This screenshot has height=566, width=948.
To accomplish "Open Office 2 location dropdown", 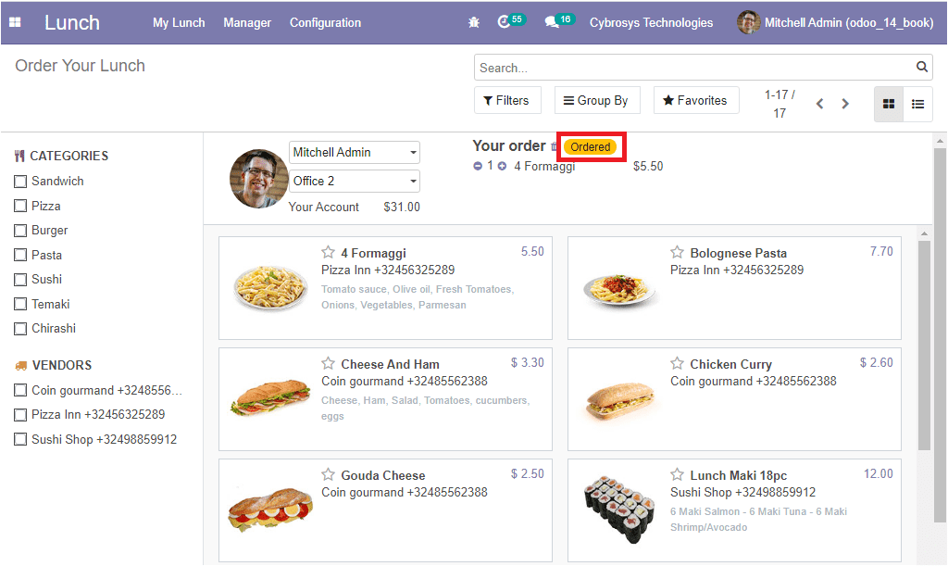I will [355, 181].
